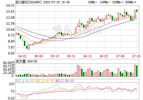Click the 成交量:690735 volume label

(26, 61)
